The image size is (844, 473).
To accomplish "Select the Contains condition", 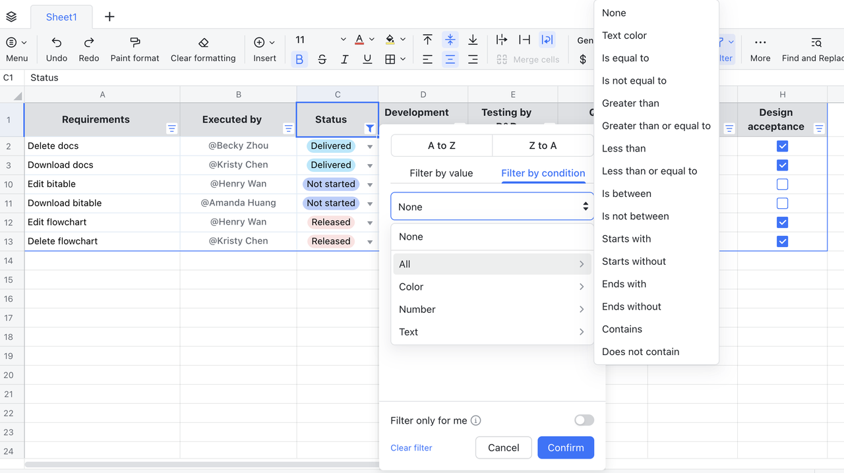I will (x=622, y=329).
